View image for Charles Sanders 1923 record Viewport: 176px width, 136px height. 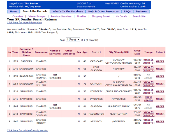[149, 61]
